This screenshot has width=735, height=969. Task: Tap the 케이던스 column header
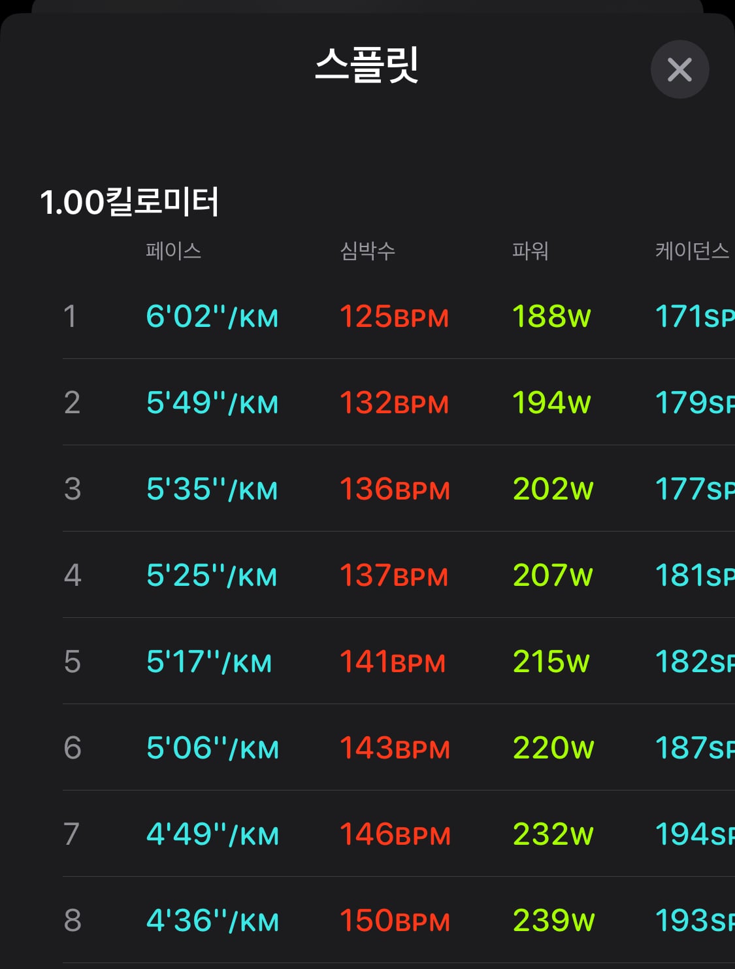tap(692, 251)
